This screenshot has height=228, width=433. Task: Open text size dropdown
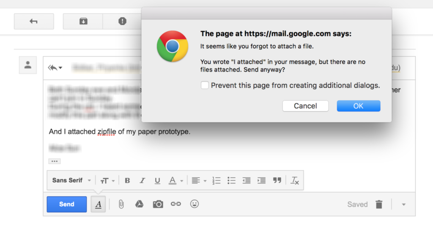pos(107,181)
